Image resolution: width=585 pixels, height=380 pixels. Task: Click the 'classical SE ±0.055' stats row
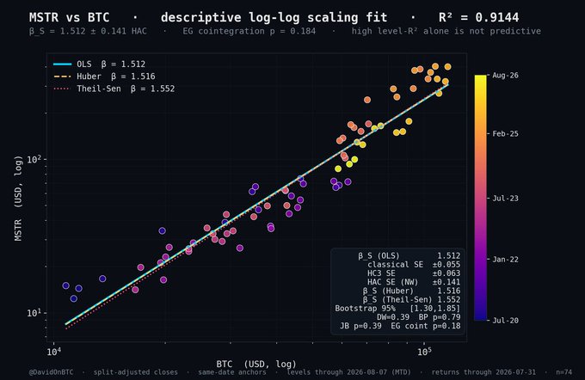[414, 265]
